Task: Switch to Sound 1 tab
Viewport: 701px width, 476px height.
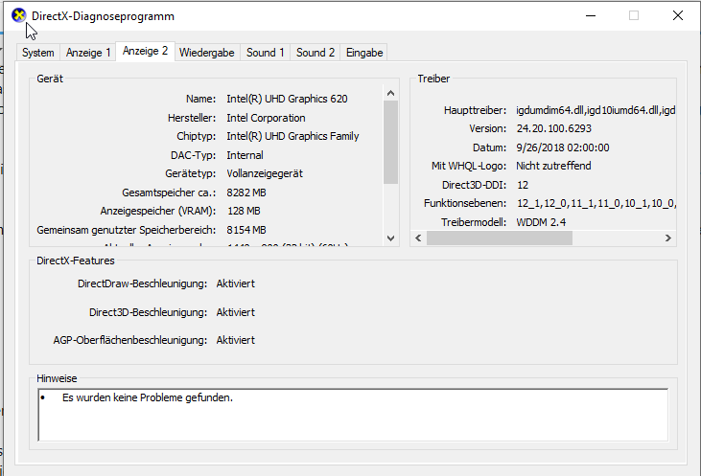Action: click(x=265, y=53)
